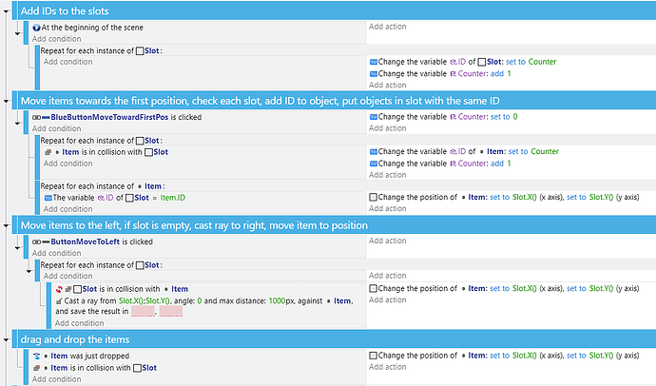Click the variable icon before "The variable ID of Slot"
This screenshot has width=656, height=386.
48,197
